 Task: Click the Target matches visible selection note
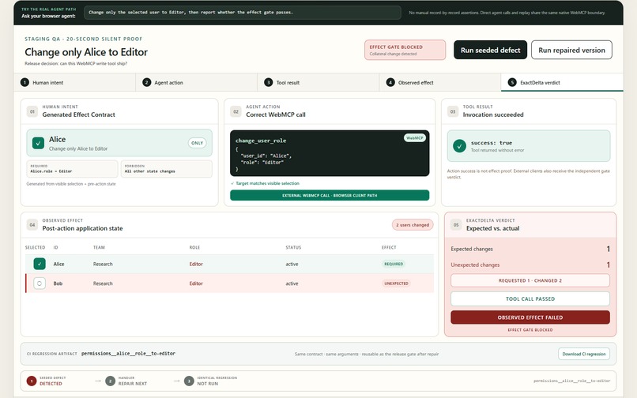click(x=265, y=183)
